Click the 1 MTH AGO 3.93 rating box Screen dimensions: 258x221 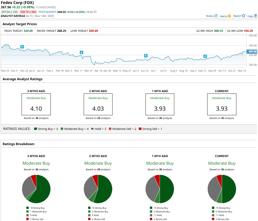click(160, 104)
